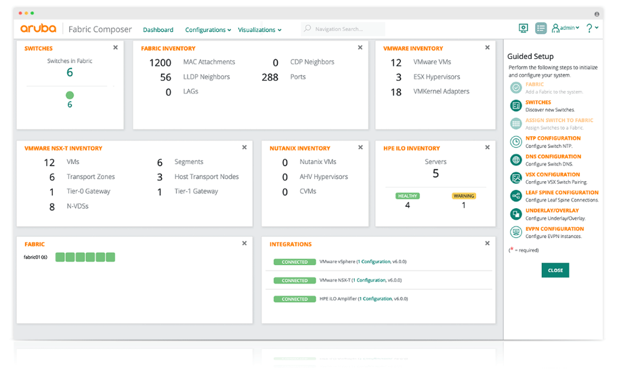Open the Help question mark menu
The width and height of the screenshot is (617, 375).
(592, 28)
